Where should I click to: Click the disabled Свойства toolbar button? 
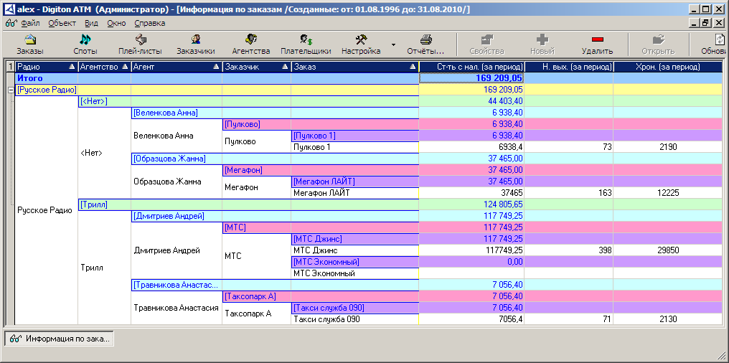[x=486, y=45]
